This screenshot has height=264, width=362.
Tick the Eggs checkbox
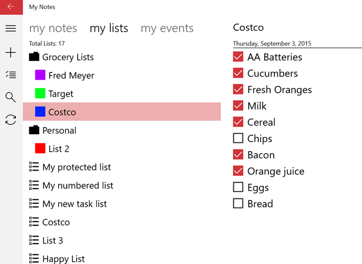point(238,187)
